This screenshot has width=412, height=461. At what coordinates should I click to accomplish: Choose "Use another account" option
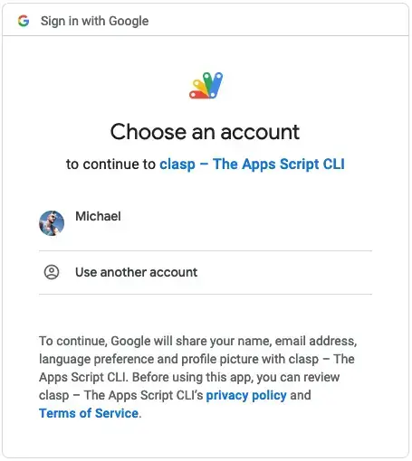pos(206,272)
